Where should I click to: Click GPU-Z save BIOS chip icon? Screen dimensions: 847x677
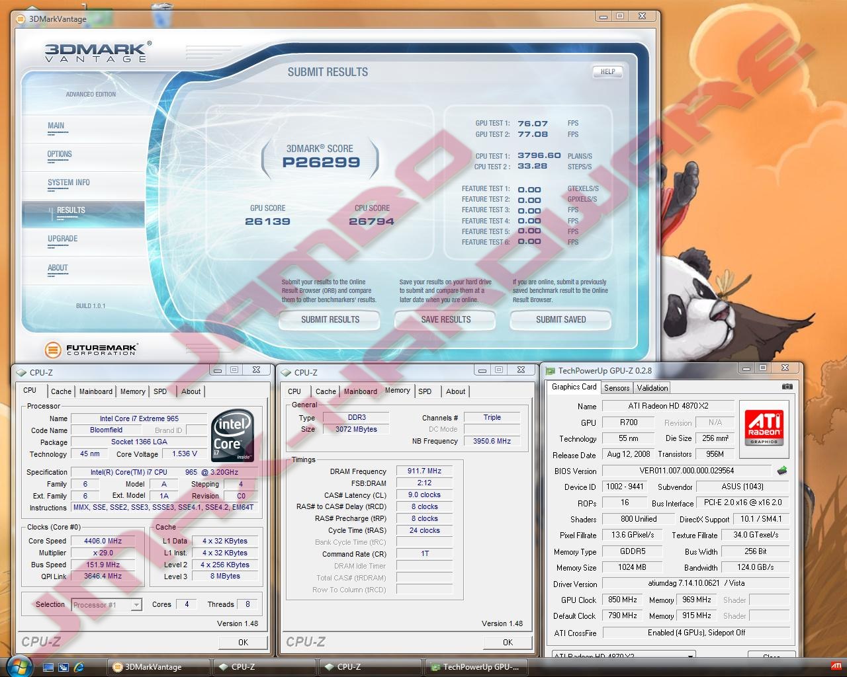click(782, 471)
